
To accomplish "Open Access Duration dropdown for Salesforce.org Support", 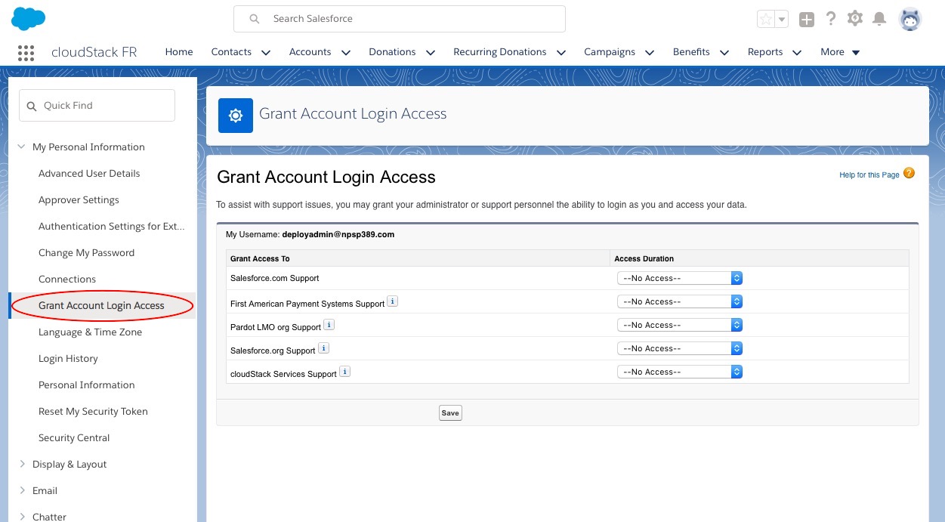I will pos(680,348).
